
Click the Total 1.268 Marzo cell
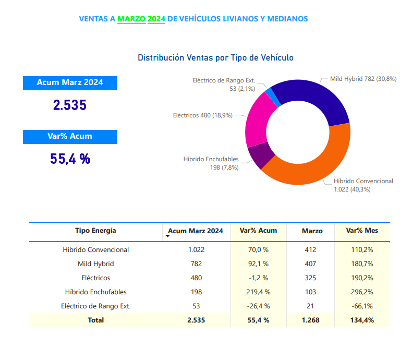(x=311, y=320)
